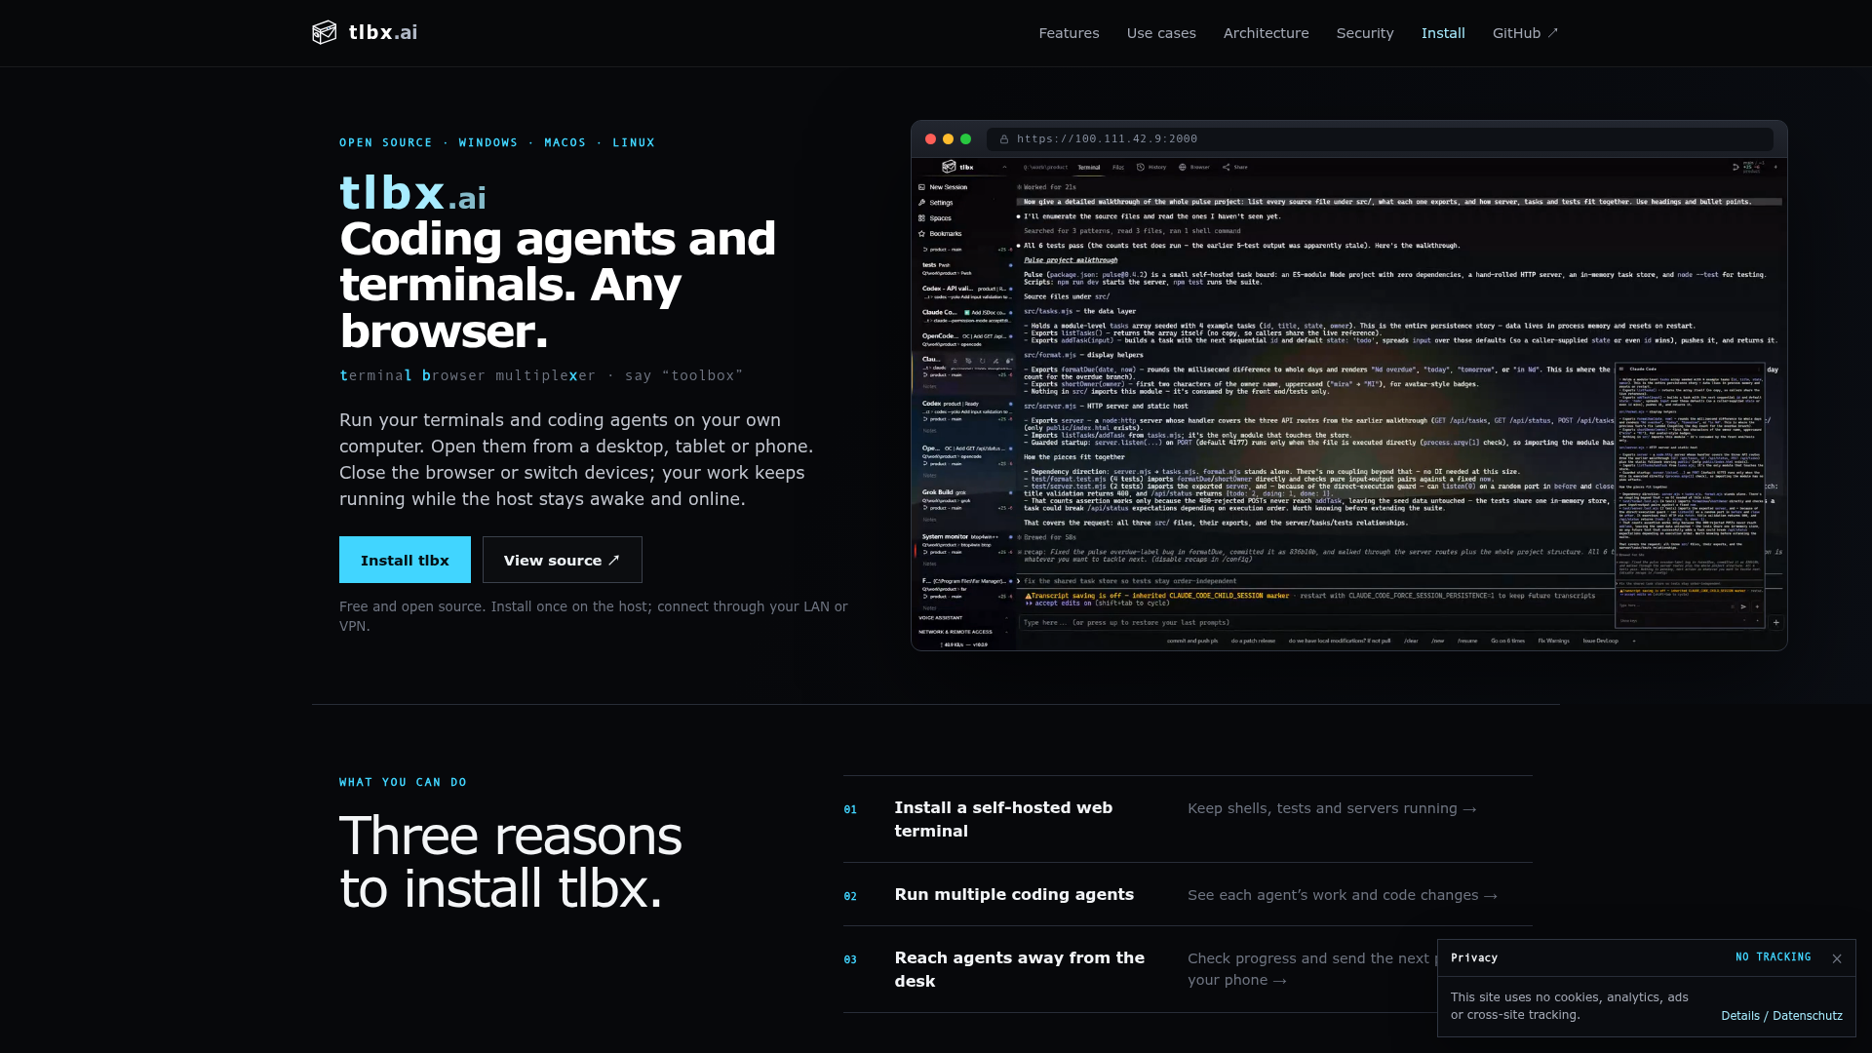Screen dimensions: 1872x1053
Task: Click the app screenshot URL bar showing 100.111.42.9:2000
Action: coord(1380,138)
